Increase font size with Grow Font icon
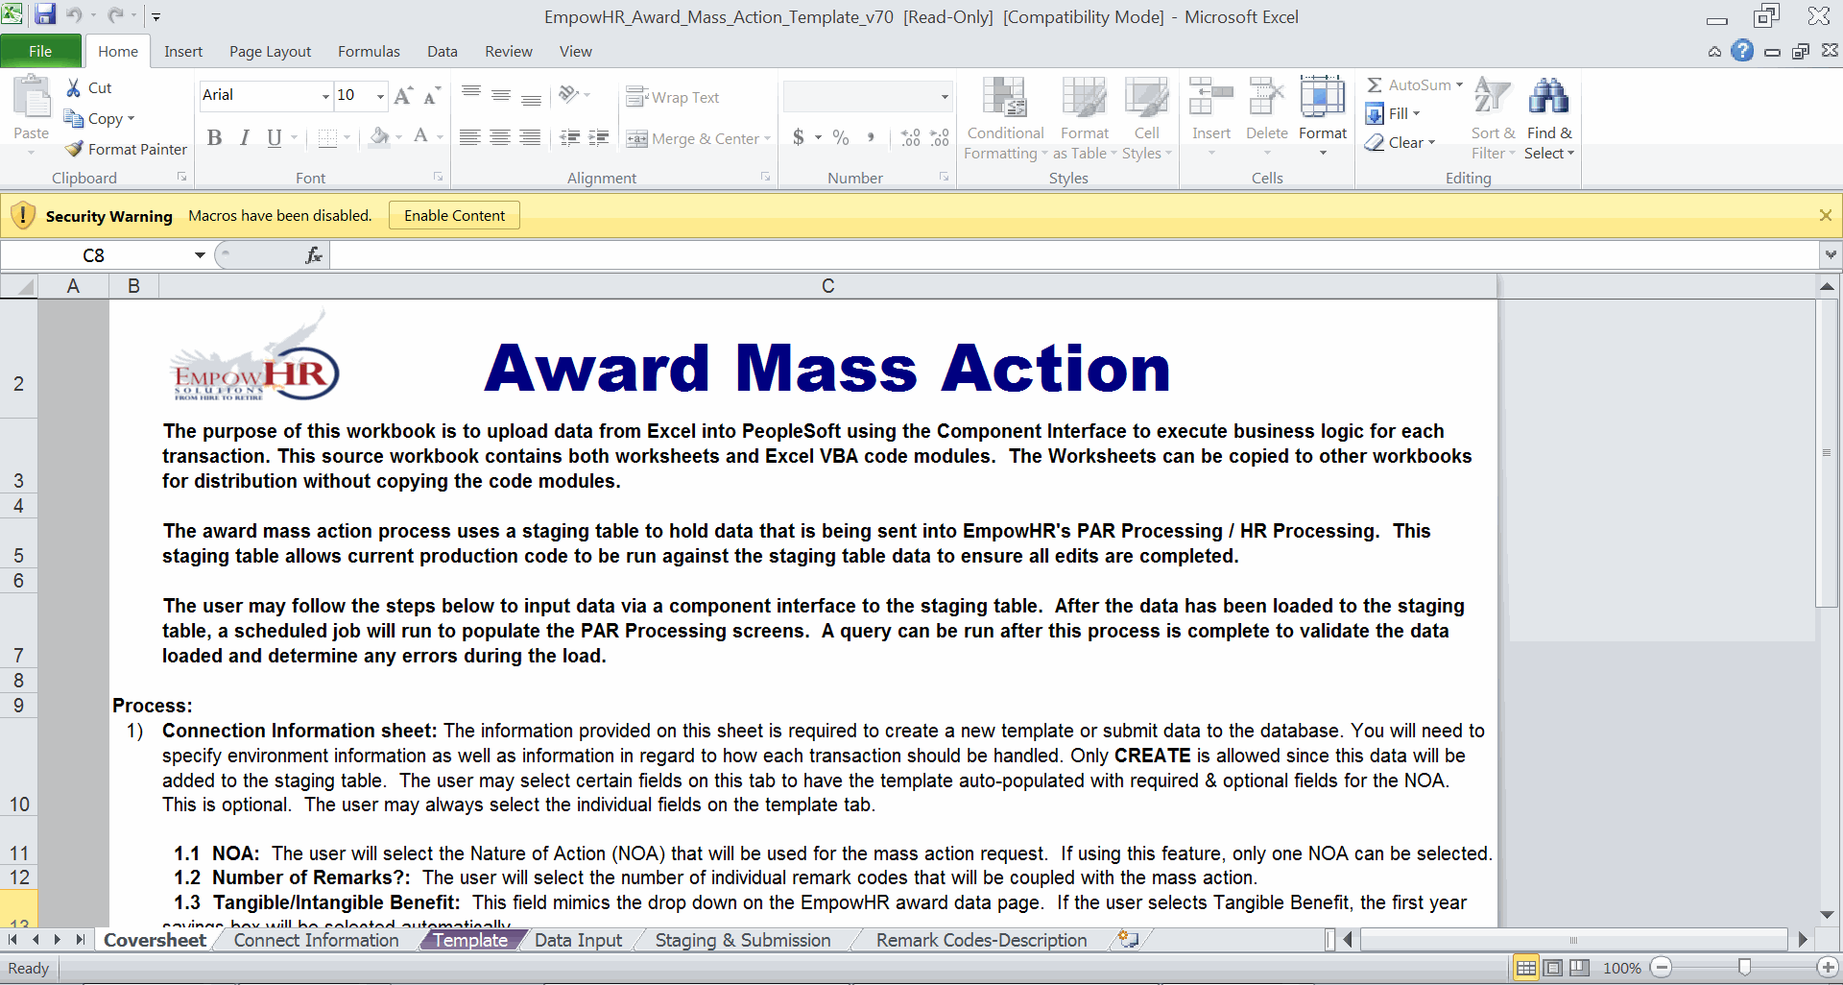Image resolution: width=1843 pixels, height=985 pixels. pyautogui.click(x=403, y=95)
